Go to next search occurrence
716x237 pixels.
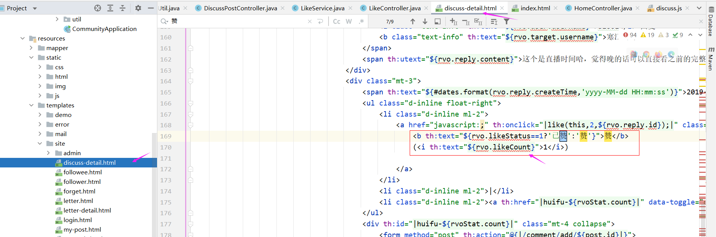point(425,21)
